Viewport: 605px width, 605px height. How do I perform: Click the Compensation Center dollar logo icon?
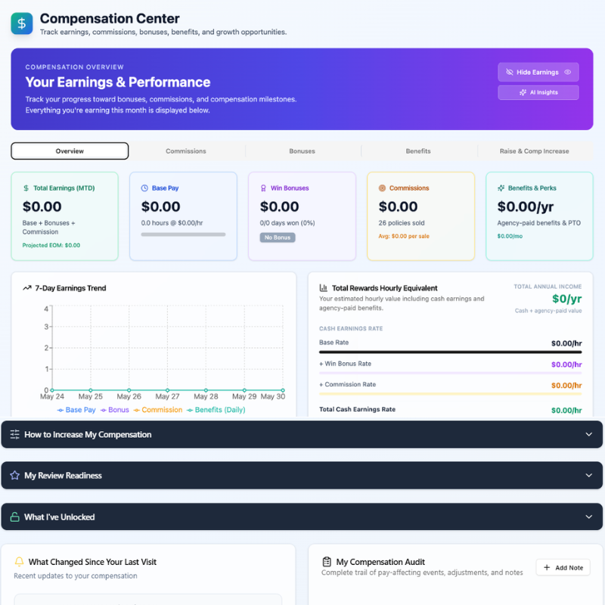tap(22, 23)
